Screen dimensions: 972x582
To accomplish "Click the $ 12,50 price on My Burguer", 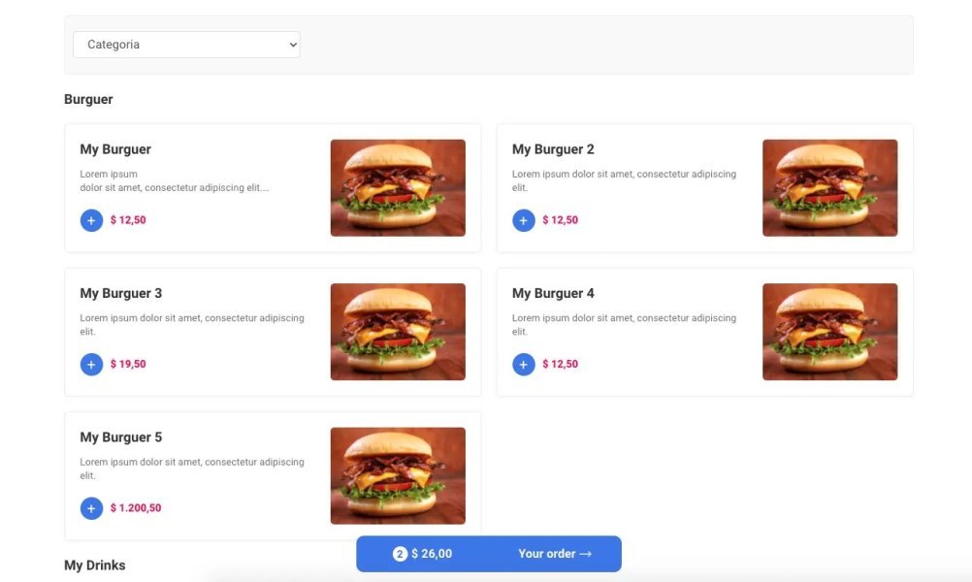I will [x=128, y=220].
